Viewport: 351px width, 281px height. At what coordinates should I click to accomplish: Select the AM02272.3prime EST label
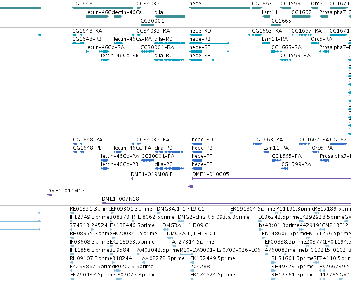click(163, 258)
